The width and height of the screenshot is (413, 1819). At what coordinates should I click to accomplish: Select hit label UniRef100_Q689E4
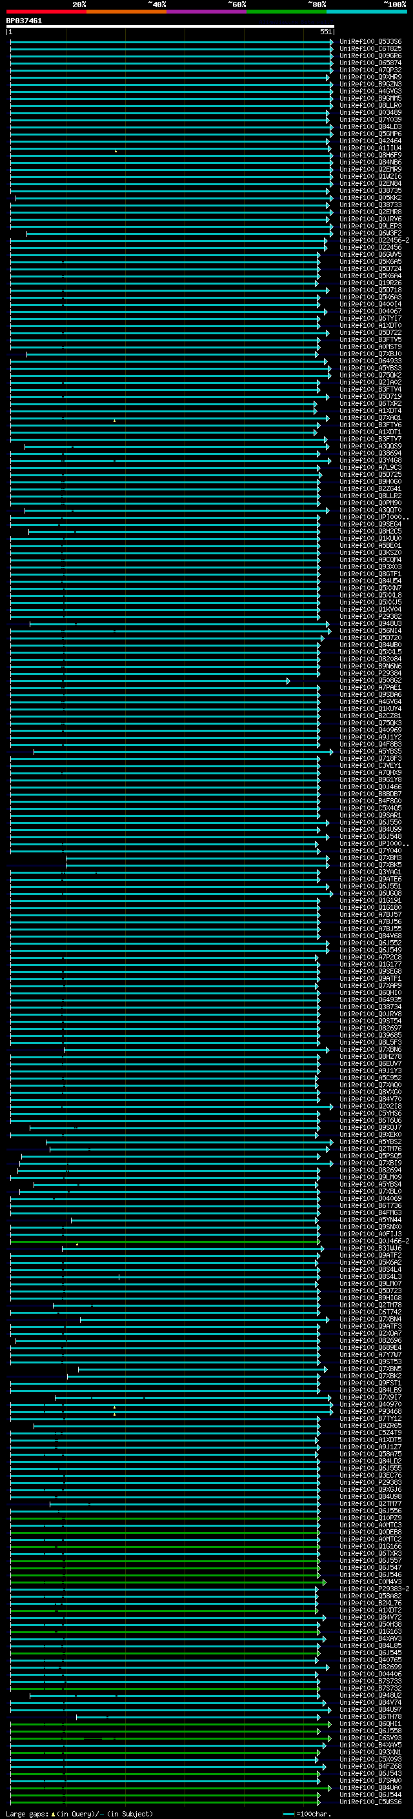[x=370, y=1348]
